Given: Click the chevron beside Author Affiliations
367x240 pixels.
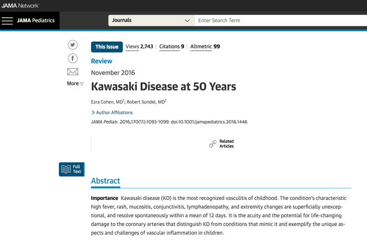Looking at the screenshot, I should coord(93,113).
